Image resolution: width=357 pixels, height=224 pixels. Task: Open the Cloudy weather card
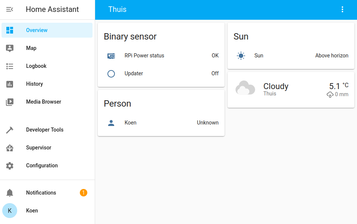coord(291,88)
